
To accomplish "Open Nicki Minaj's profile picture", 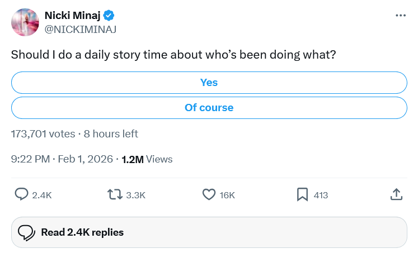I will pyautogui.click(x=24, y=22).
